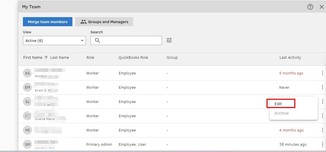Open three-dot menu for MI row
This screenshot has width=326, height=152.
[x=322, y=130]
